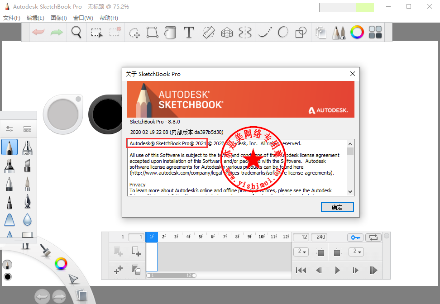
Task: Activate the Ruler guide tool
Action: point(209,32)
